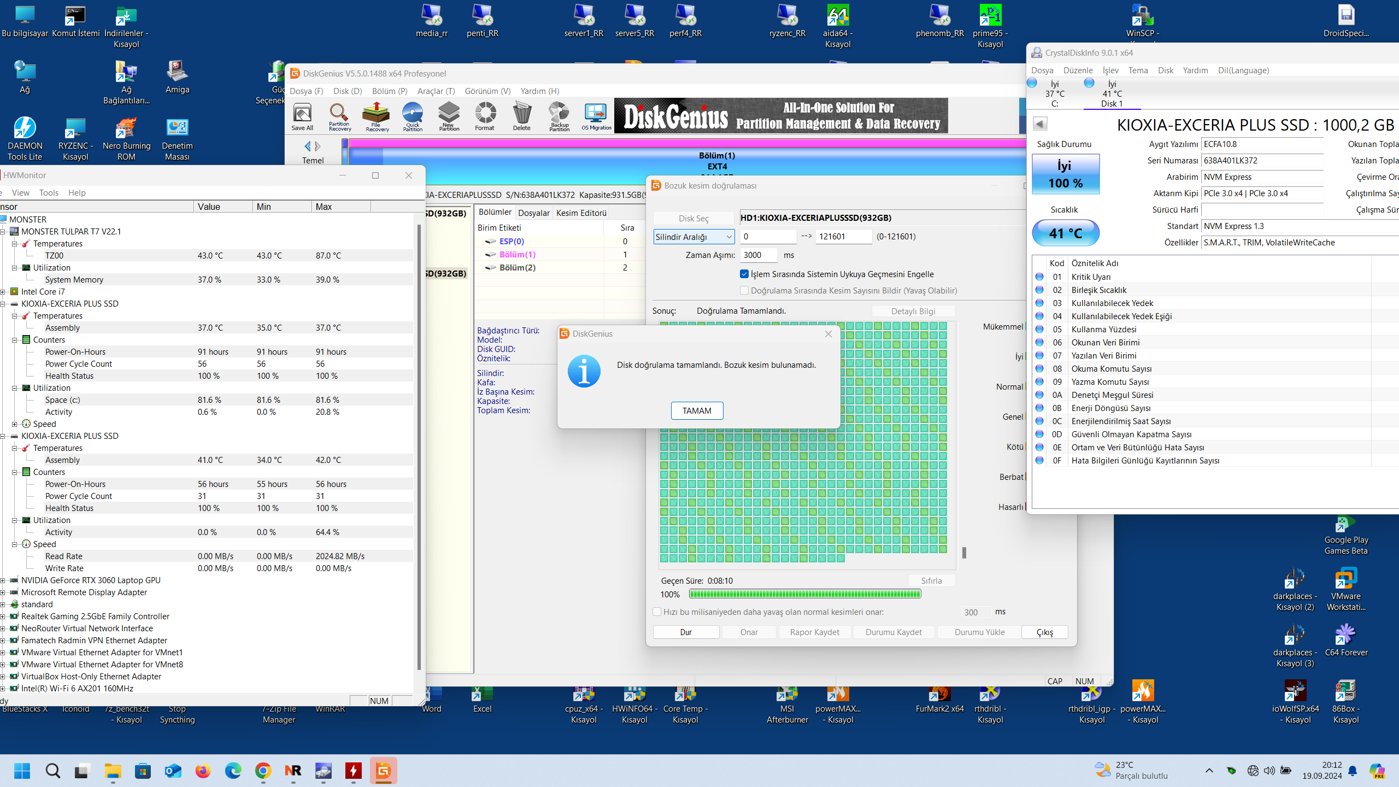Open Windows Start menu
Screen dimensions: 1399x787
22,771
